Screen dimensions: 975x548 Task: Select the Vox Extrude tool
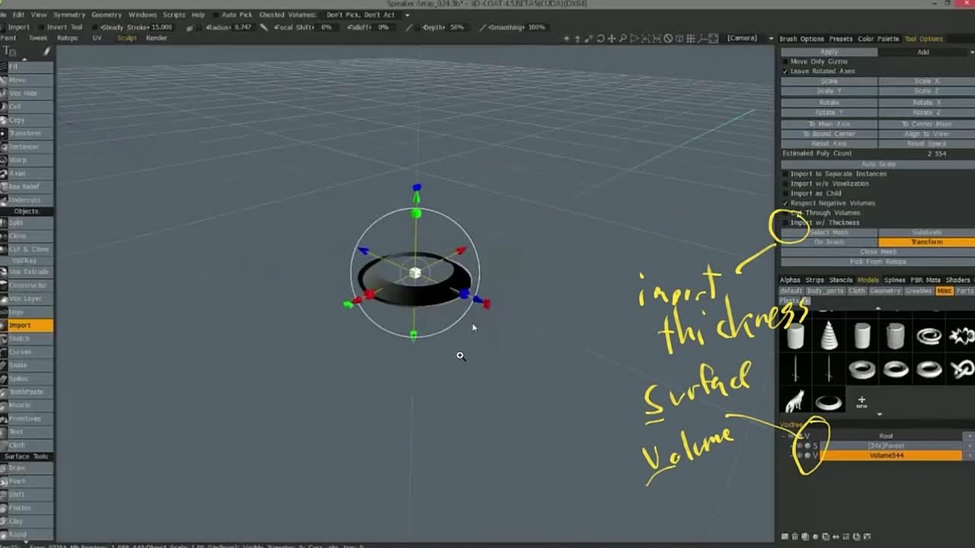[x=27, y=272]
